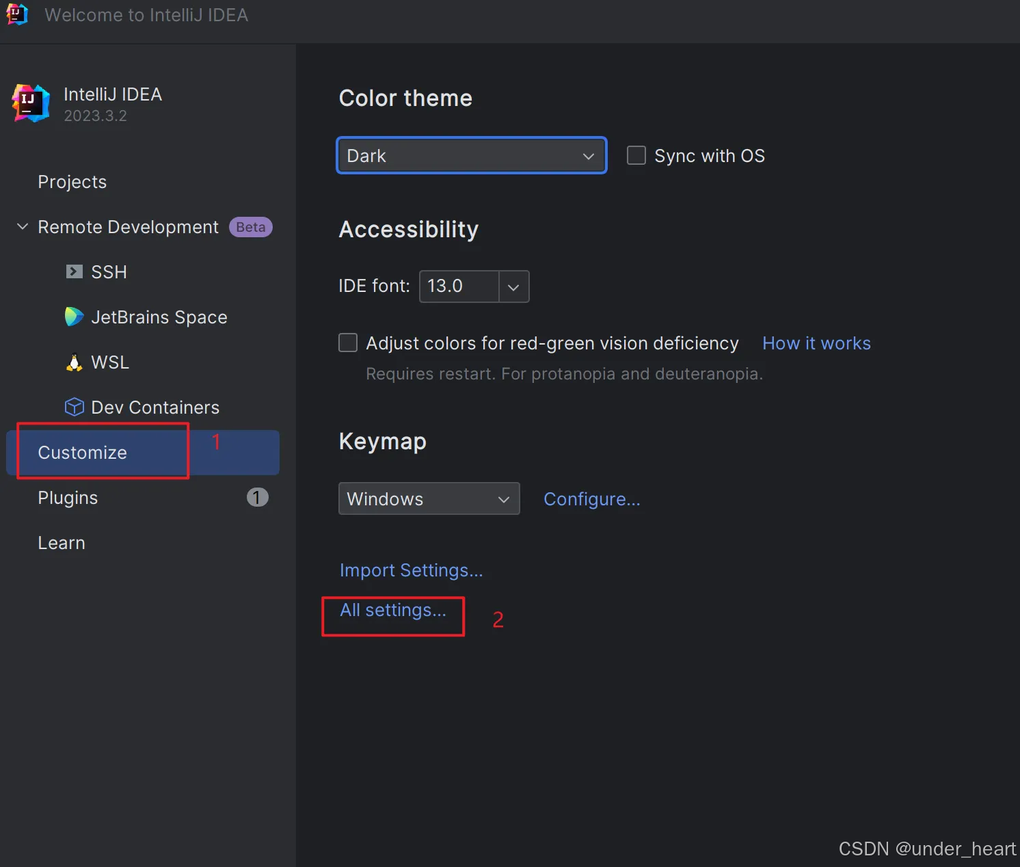1020x867 pixels.
Task: Select the WSL remote option
Action: tap(110, 362)
